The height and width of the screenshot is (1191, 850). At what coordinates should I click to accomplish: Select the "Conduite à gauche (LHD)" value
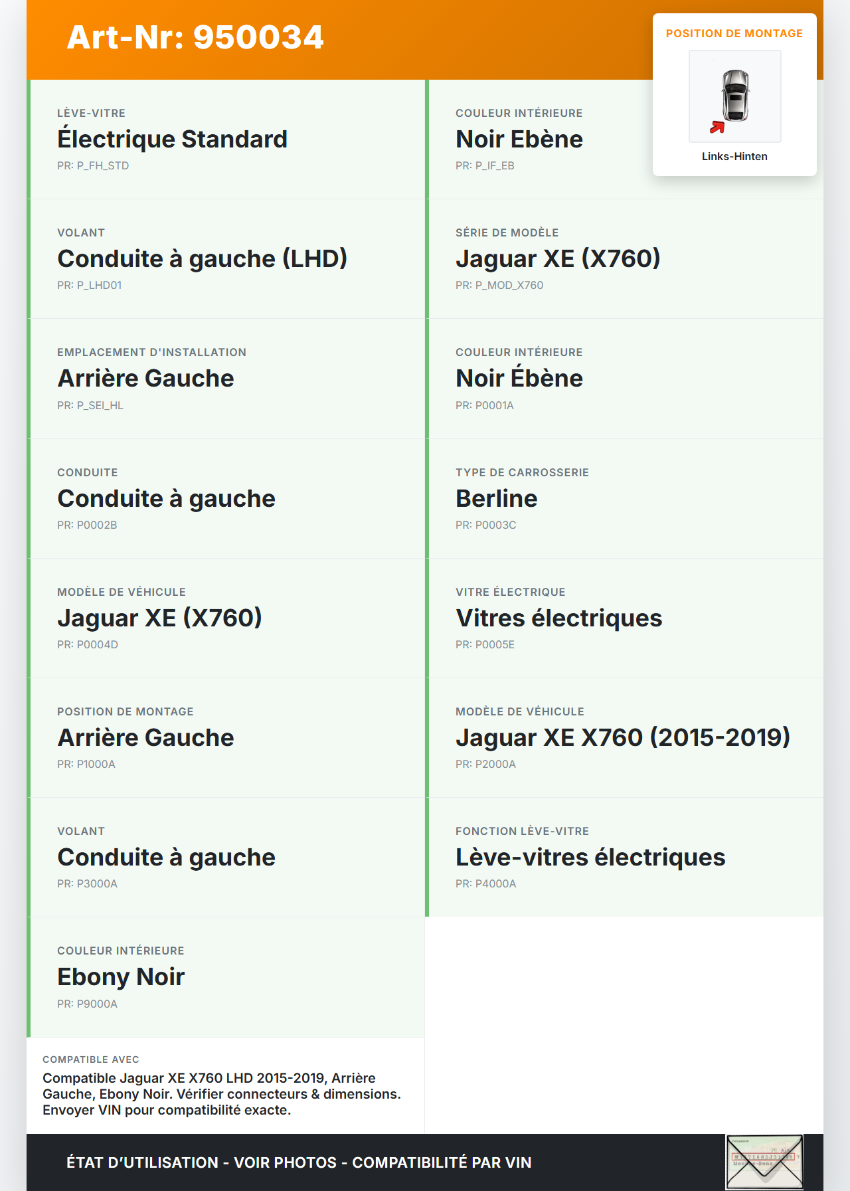click(x=202, y=259)
